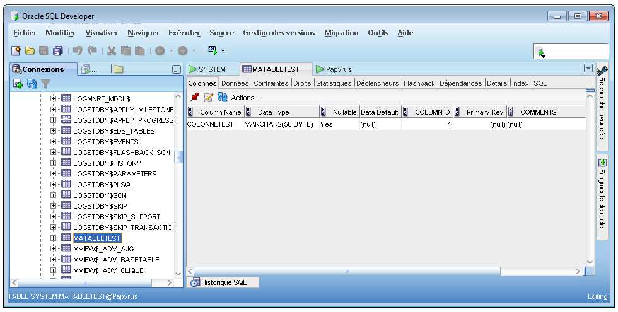Click the Save All toolbar icon
The width and height of the screenshot is (618, 312).
[57, 50]
